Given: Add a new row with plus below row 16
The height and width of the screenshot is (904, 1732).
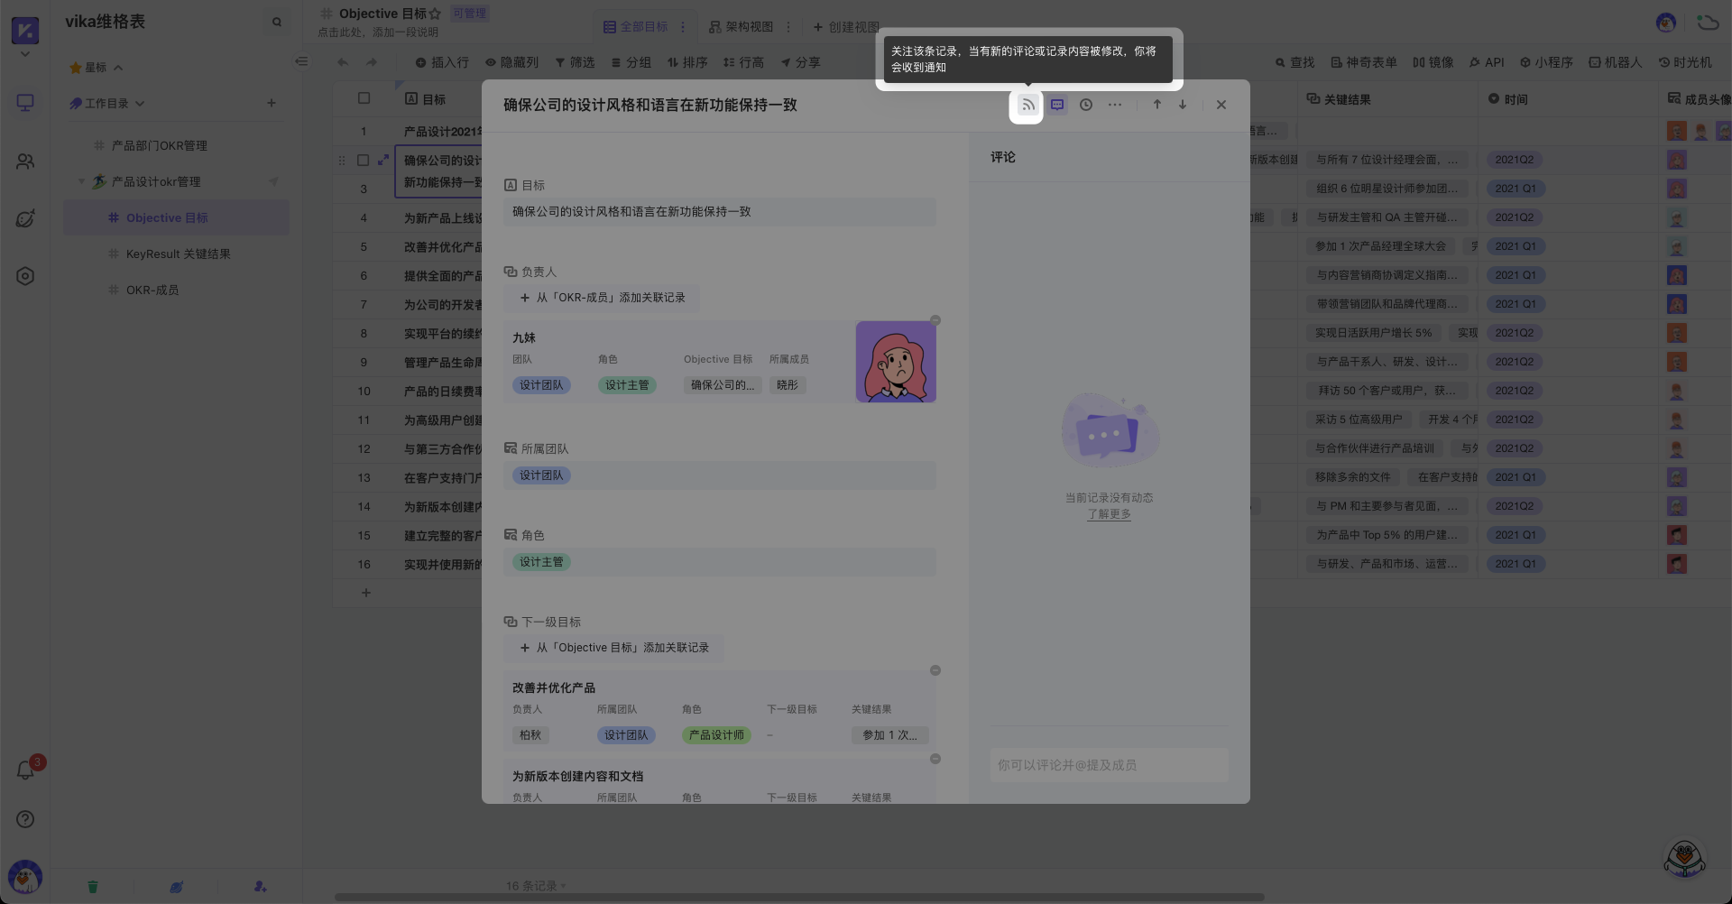Looking at the screenshot, I should pos(365,593).
